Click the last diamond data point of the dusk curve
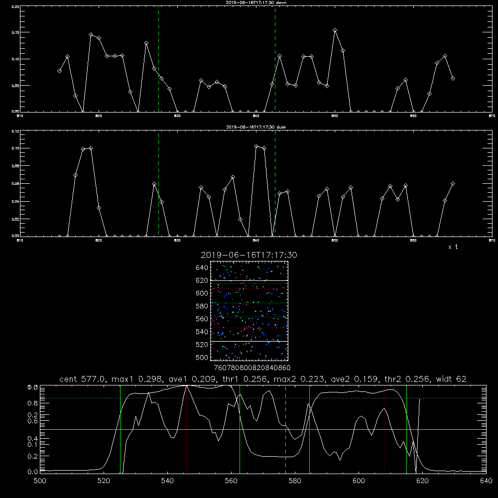This screenshot has height=498, width=498. click(453, 184)
